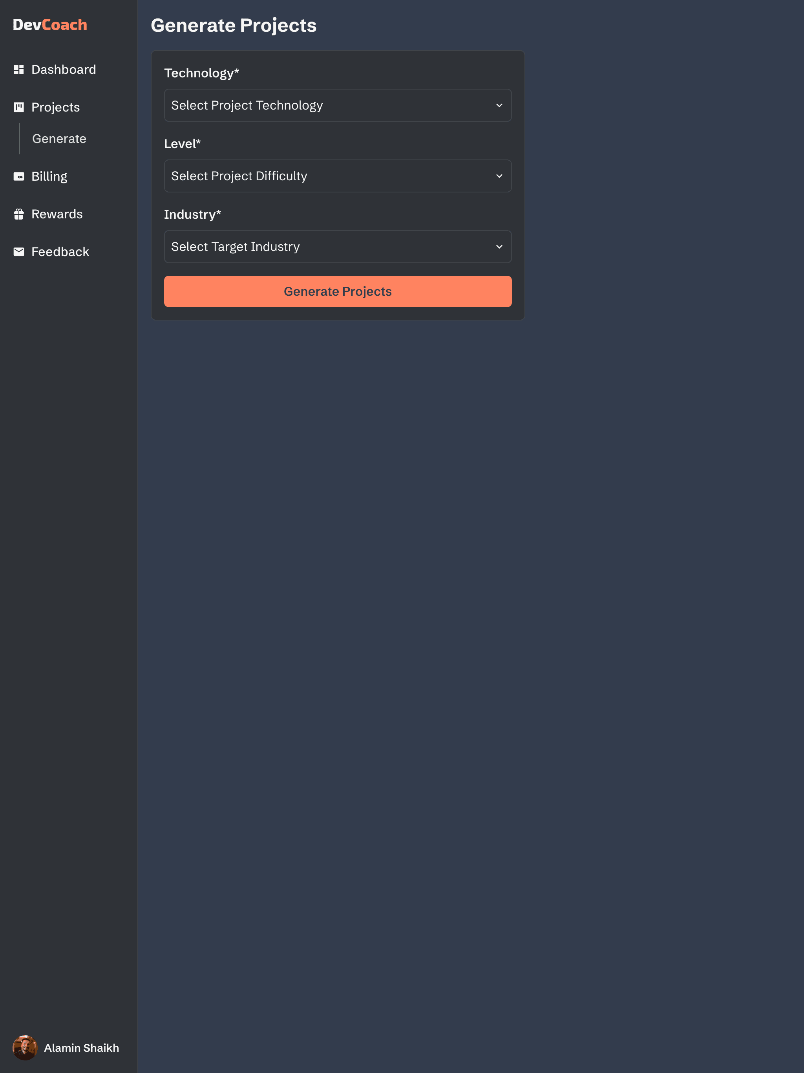Click the DevCoach logo
This screenshot has height=1073, width=804.
(x=50, y=24)
